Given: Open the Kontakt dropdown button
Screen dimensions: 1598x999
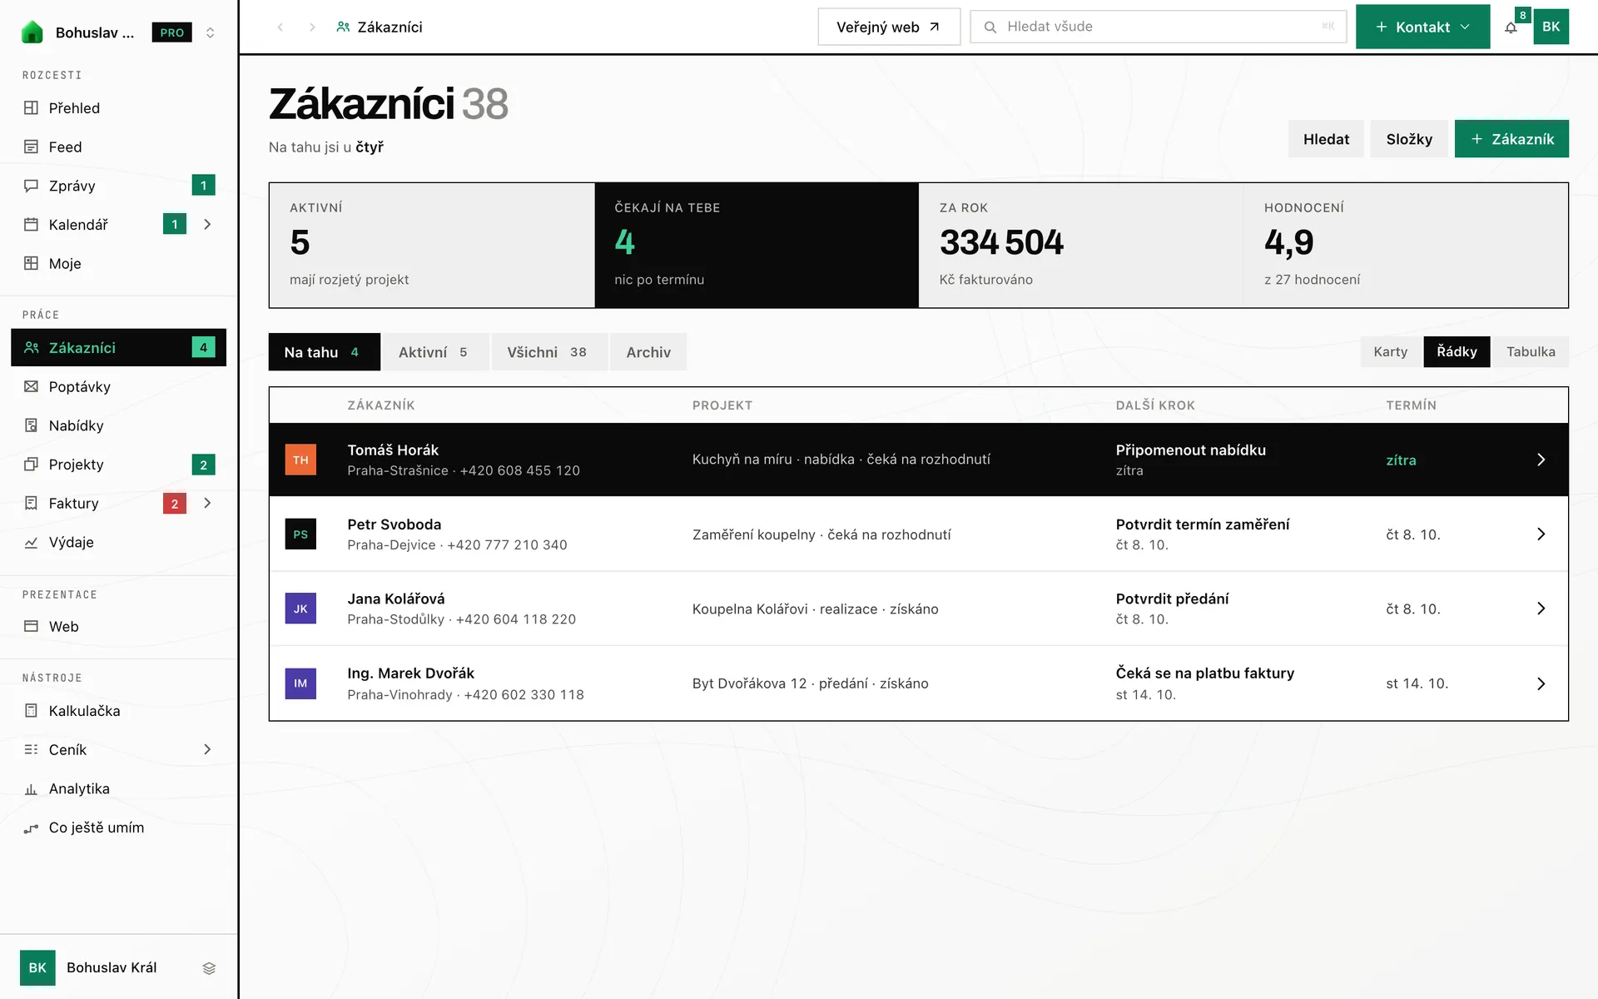Looking at the screenshot, I should coord(1422,27).
